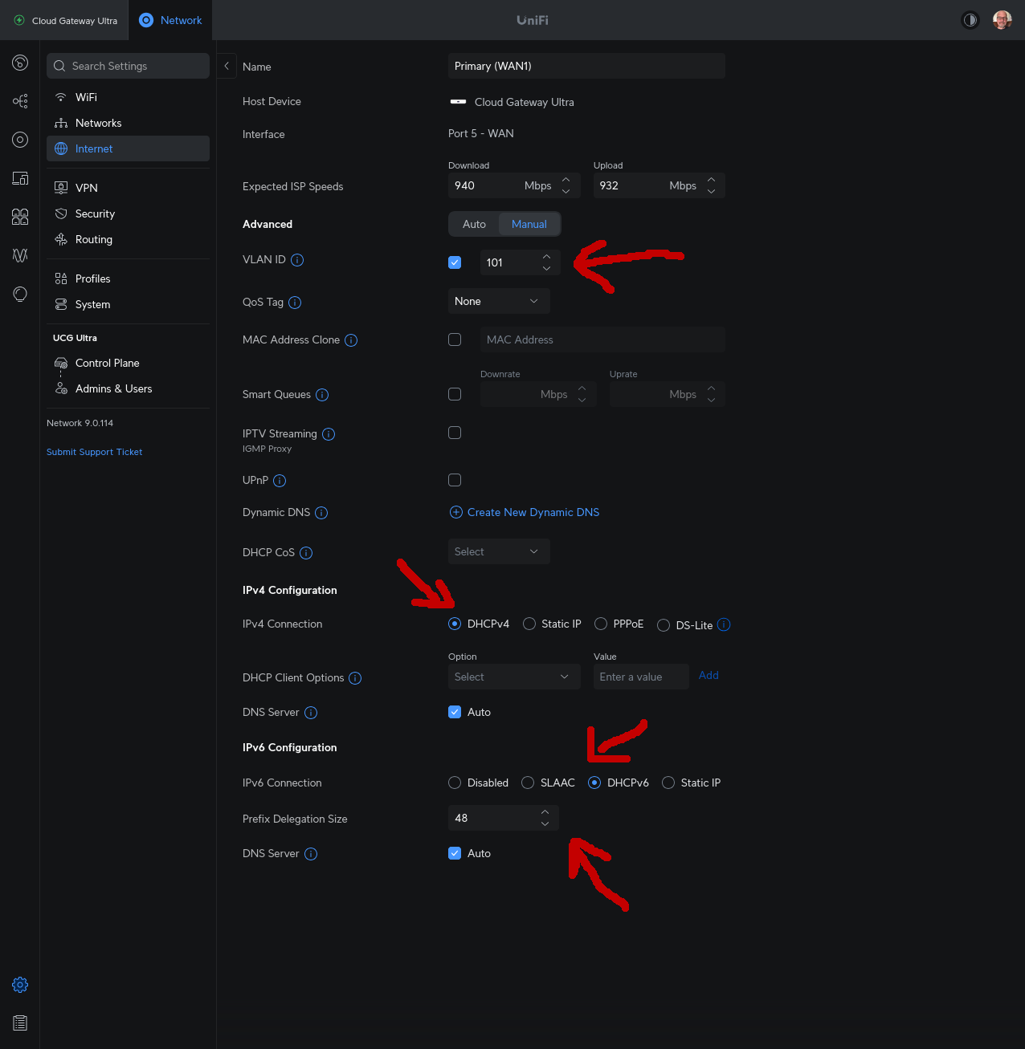Screen dimensions: 1025x1049
Task: Adjust the VLAN ID stepper arrows
Action: click(x=547, y=262)
